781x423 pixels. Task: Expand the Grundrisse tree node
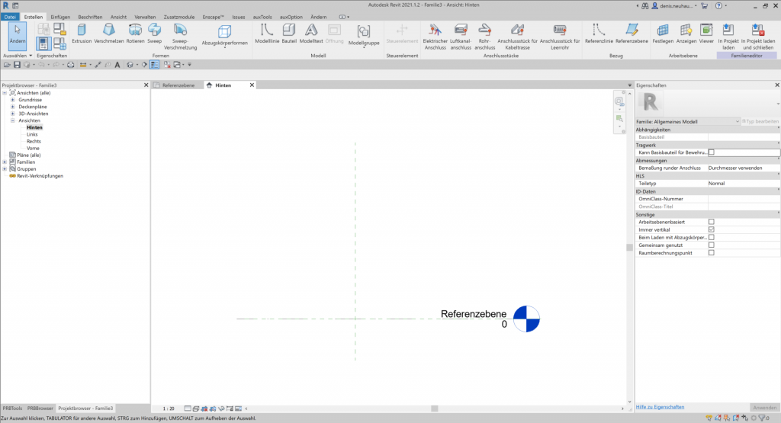click(13, 100)
